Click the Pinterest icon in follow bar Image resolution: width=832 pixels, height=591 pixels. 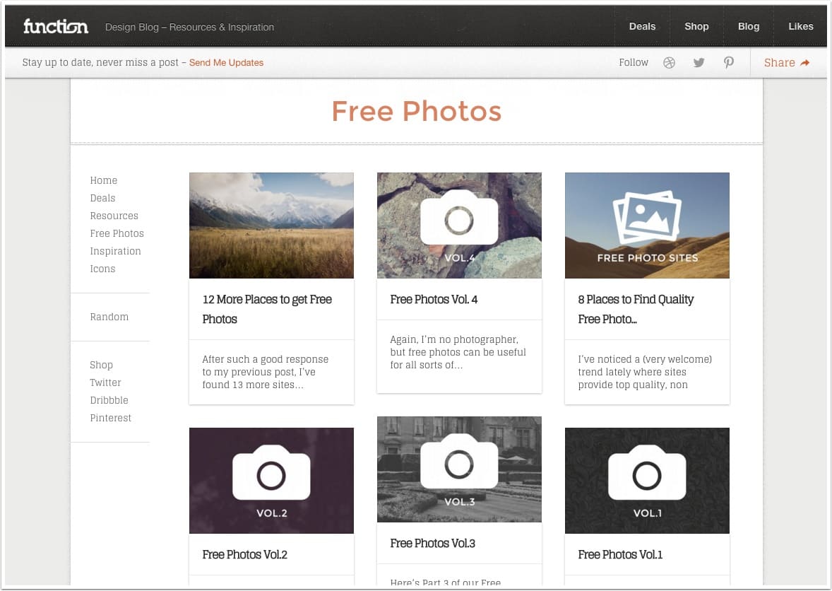coord(728,63)
